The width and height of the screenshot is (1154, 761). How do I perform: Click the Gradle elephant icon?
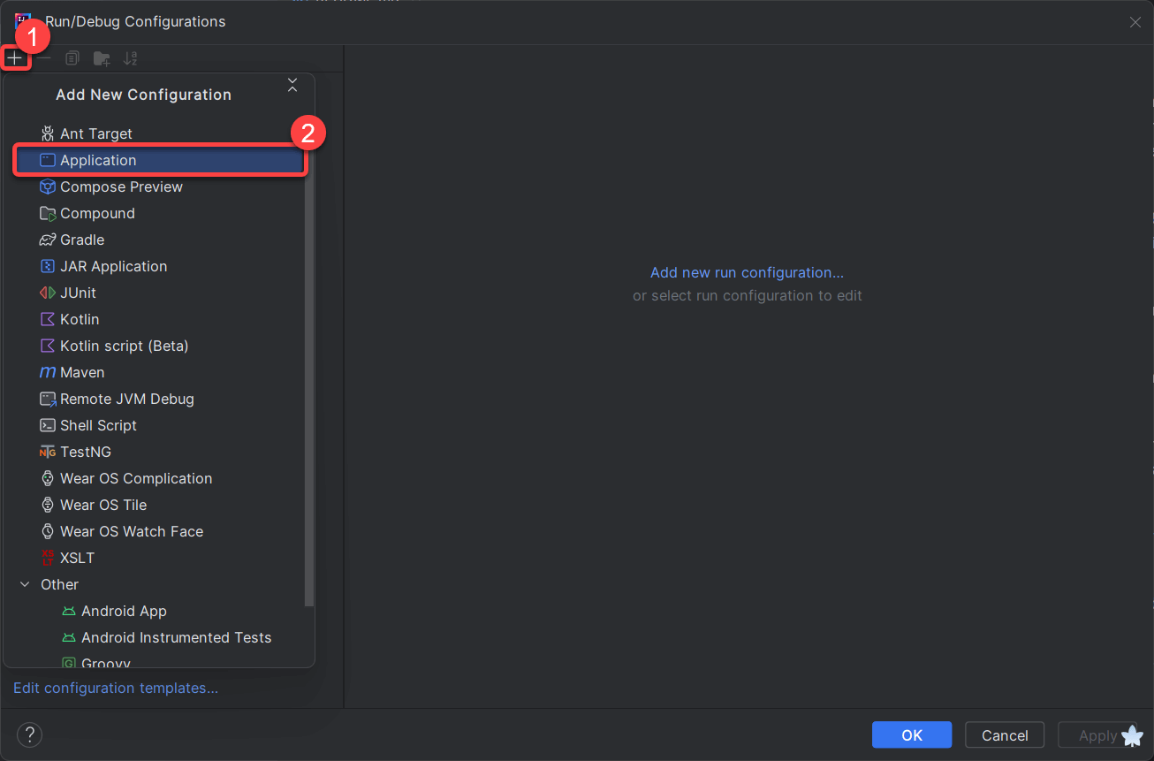tap(48, 240)
